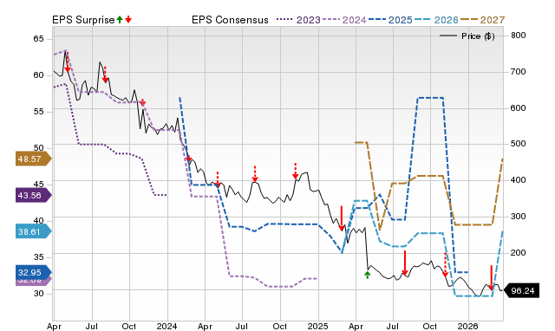
Task: Click the EPS Consensus legend title
Action: pyautogui.click(x=230, y=20)
